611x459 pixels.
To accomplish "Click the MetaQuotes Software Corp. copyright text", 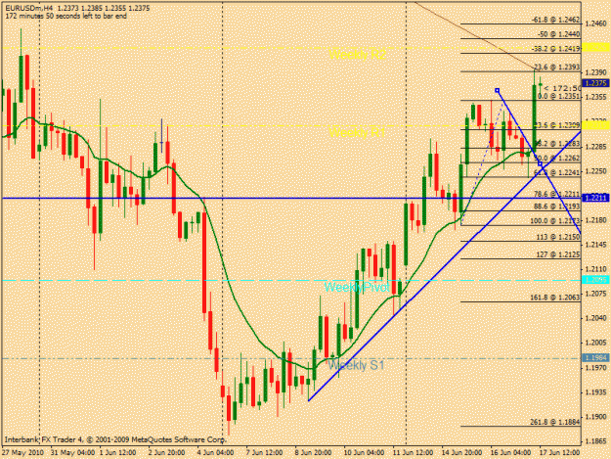I will [115, 439].
